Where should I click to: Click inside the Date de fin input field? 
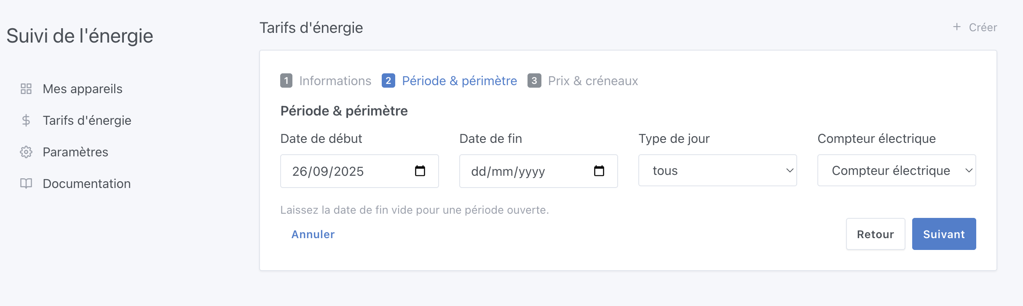tap(518, 171)
